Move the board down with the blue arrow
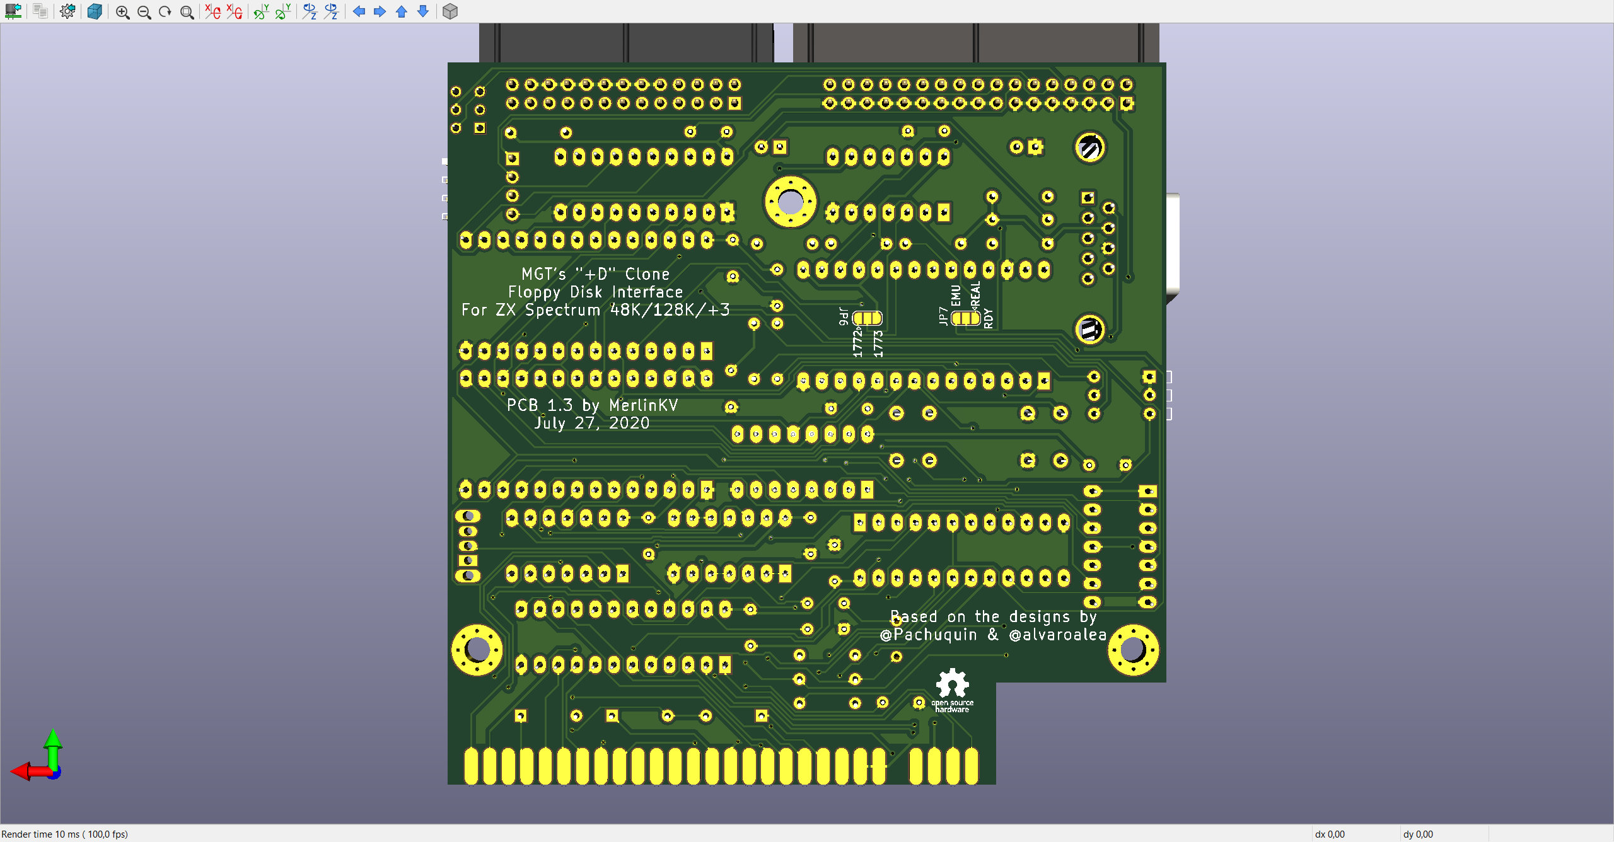The image size is (1614, 842). point(423,11)
